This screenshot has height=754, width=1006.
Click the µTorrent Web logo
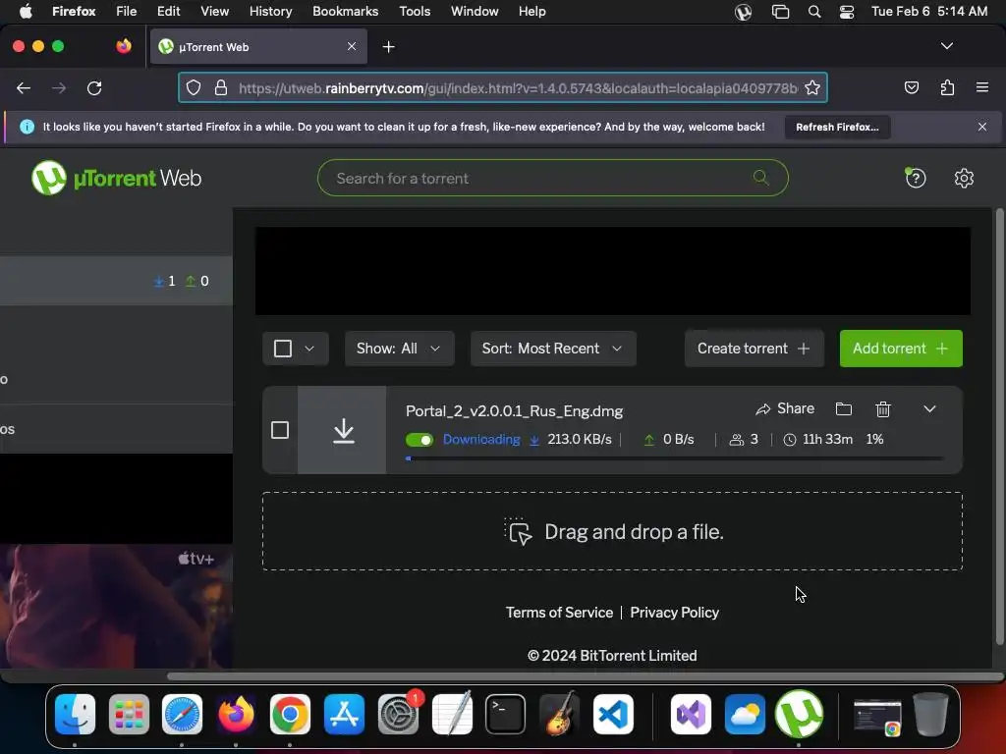[x=117, y=178]
